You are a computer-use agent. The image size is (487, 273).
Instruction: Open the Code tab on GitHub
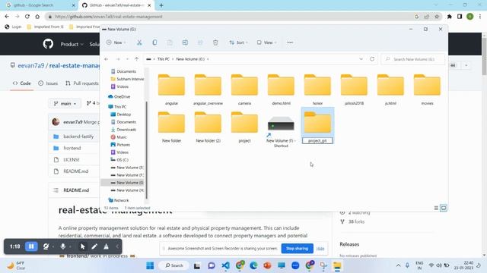(21, 83)
